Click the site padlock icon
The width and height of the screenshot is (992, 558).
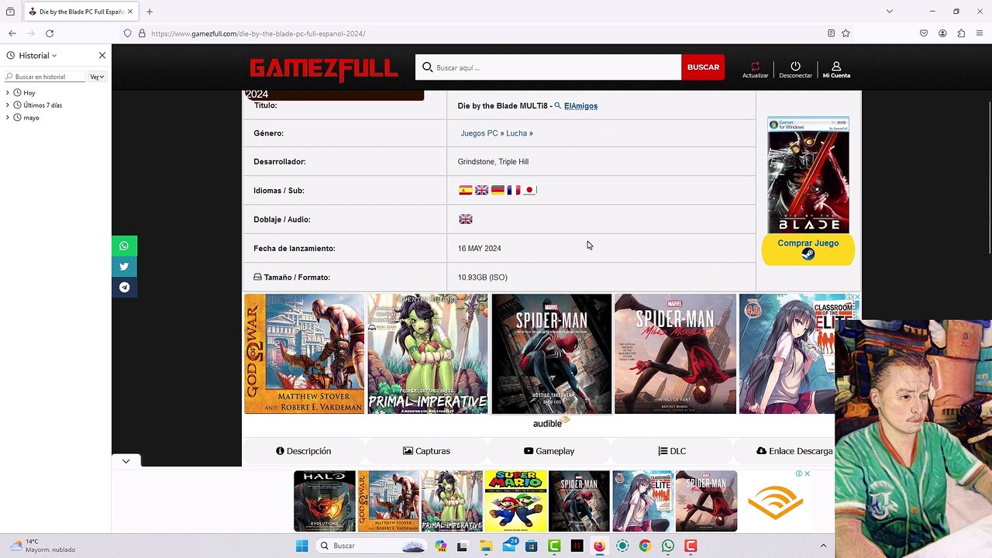pos(142,33)
